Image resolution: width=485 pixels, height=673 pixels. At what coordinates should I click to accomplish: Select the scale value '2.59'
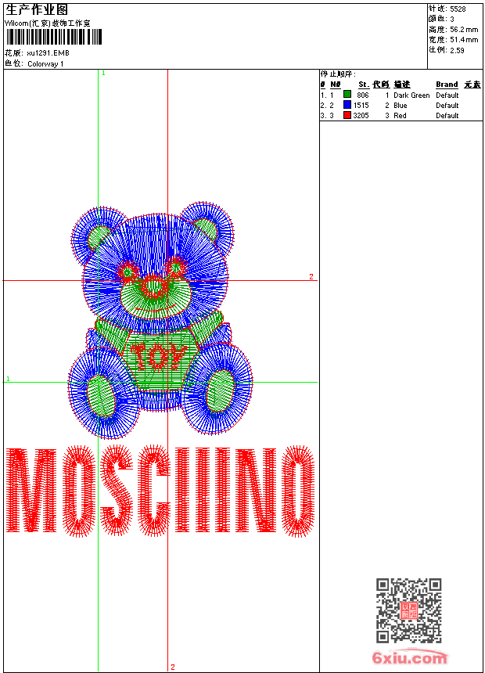point(457,50)
